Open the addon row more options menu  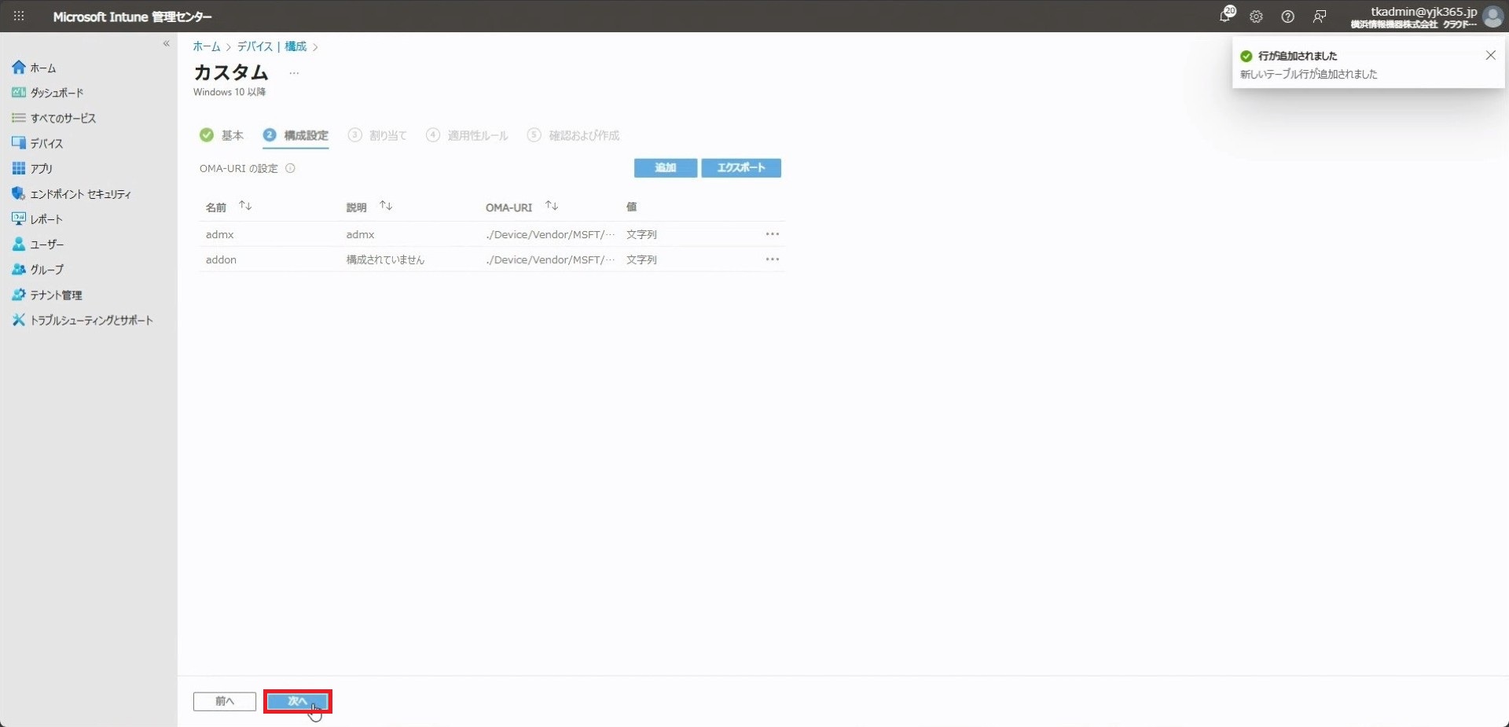coord(772,259)
